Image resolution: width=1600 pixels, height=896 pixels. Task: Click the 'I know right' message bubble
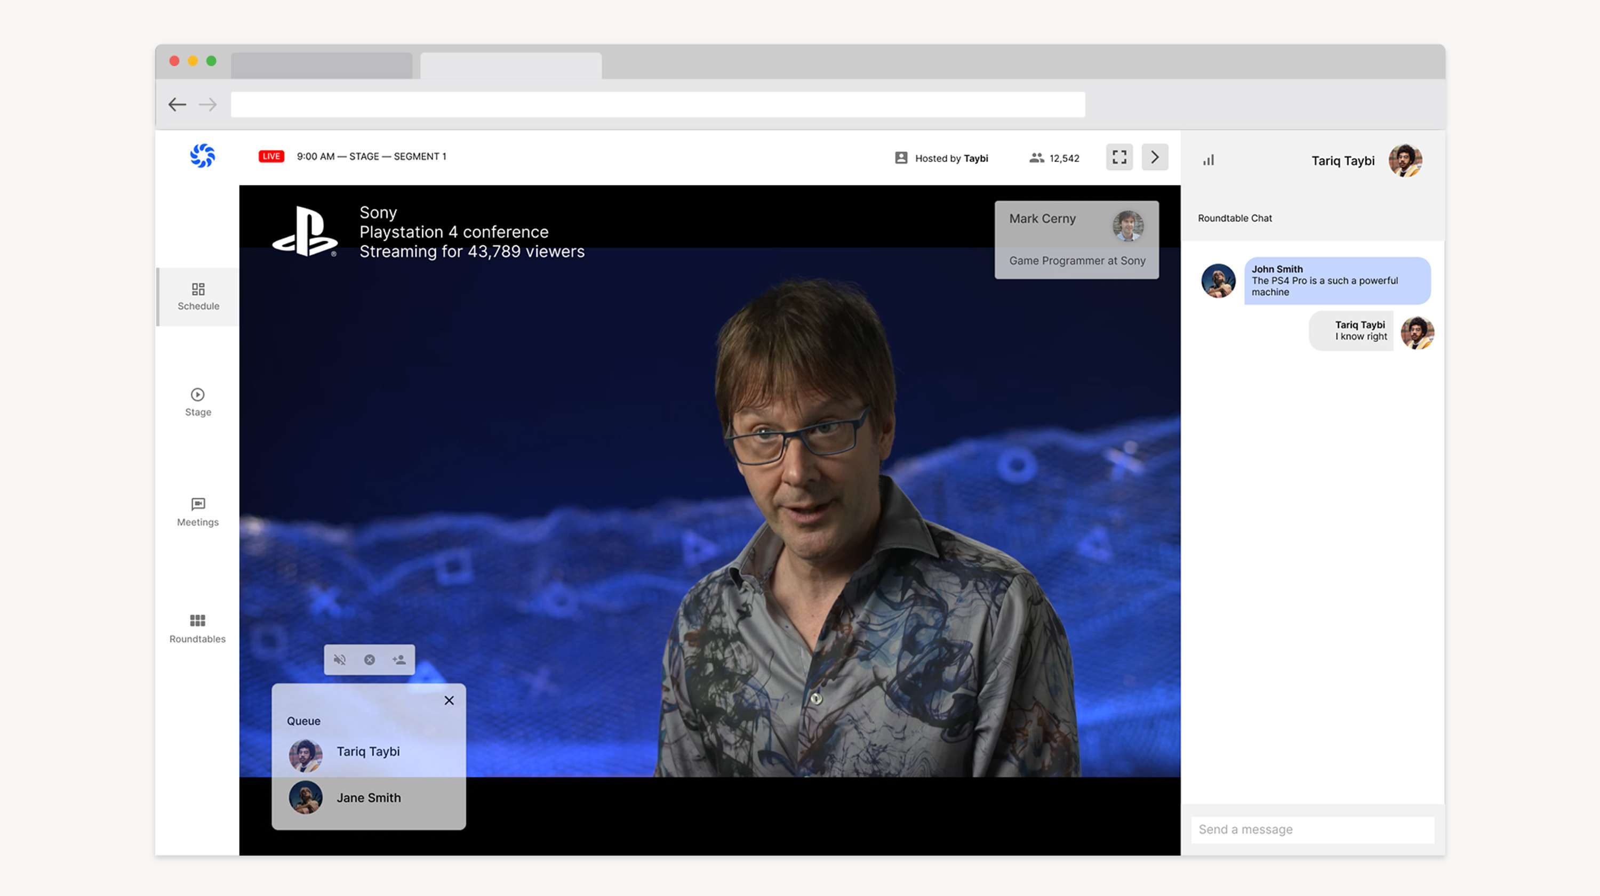point(1351,331)
